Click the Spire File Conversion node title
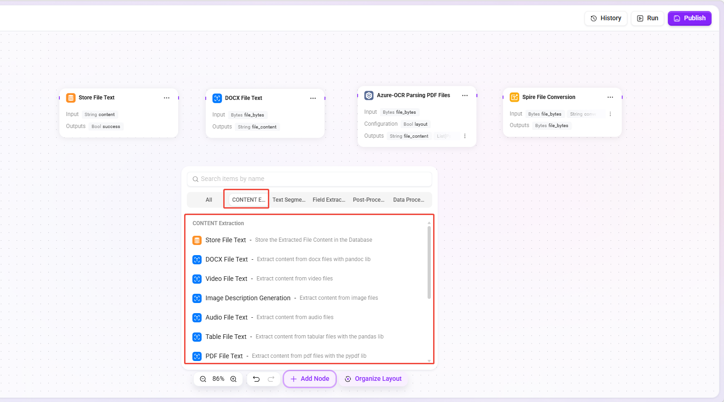This screenshot has height=402, width=724. coord(549,97)
